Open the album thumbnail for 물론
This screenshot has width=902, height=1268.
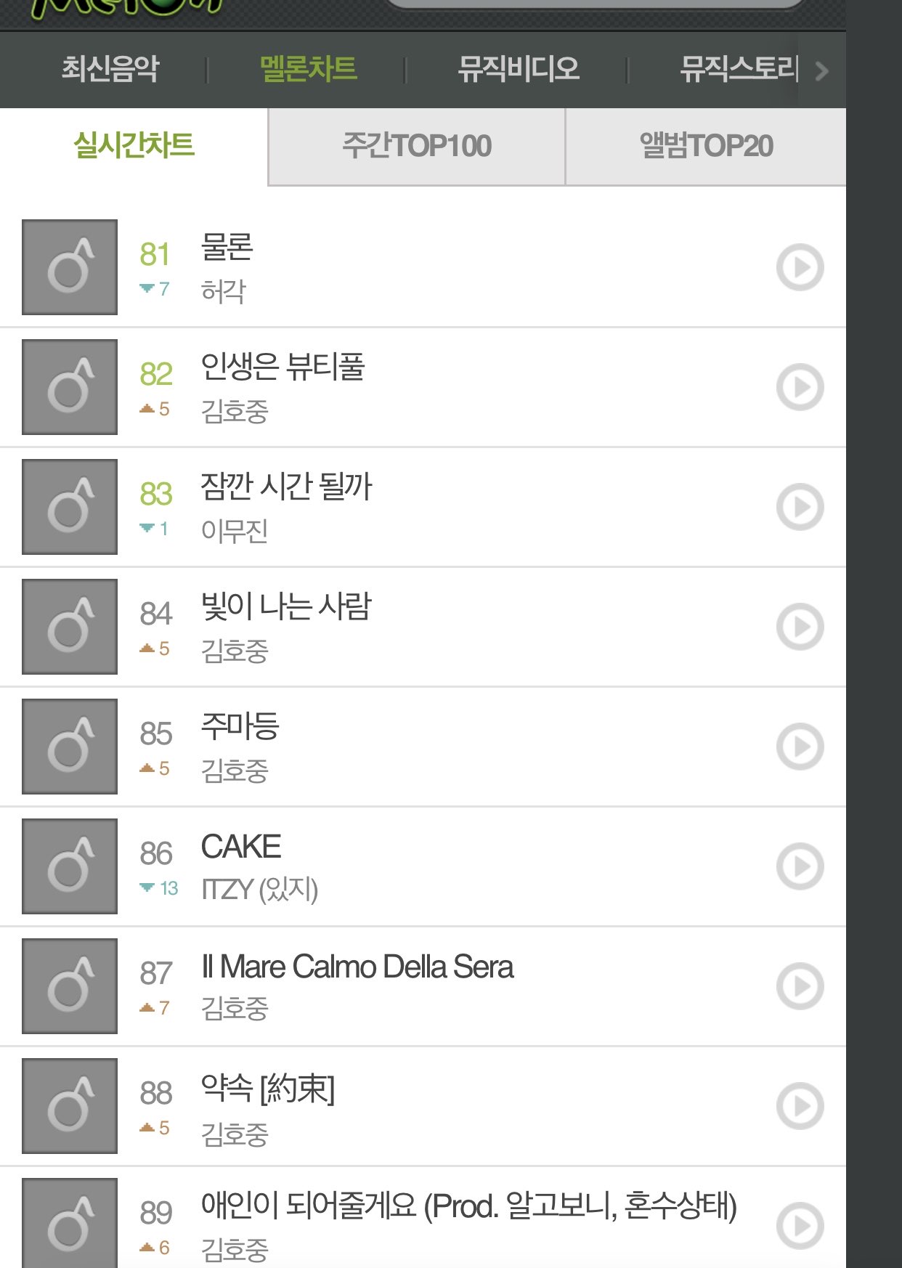(70, 267)
